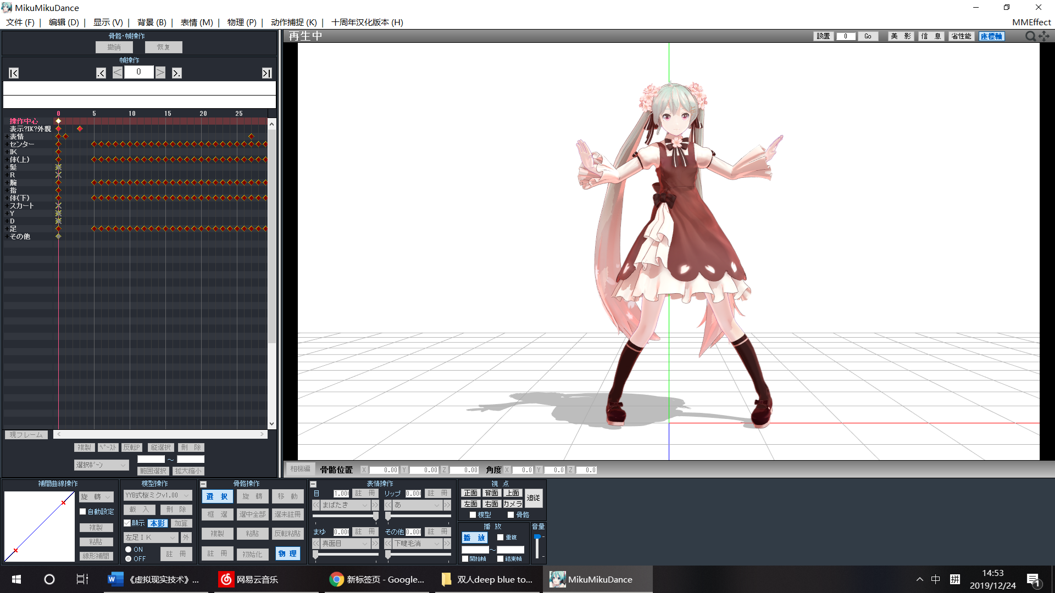The image size is (1055, 593).
Task: Expand the 動作捕捉 menu item
Action: 293,23
